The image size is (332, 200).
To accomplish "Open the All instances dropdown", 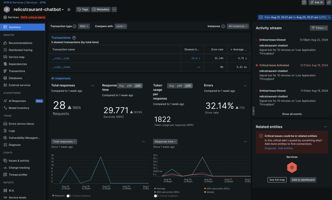I will pos(238,26).
